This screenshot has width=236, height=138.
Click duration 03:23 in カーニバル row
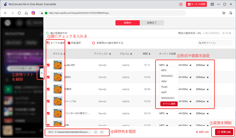(147, 101)
